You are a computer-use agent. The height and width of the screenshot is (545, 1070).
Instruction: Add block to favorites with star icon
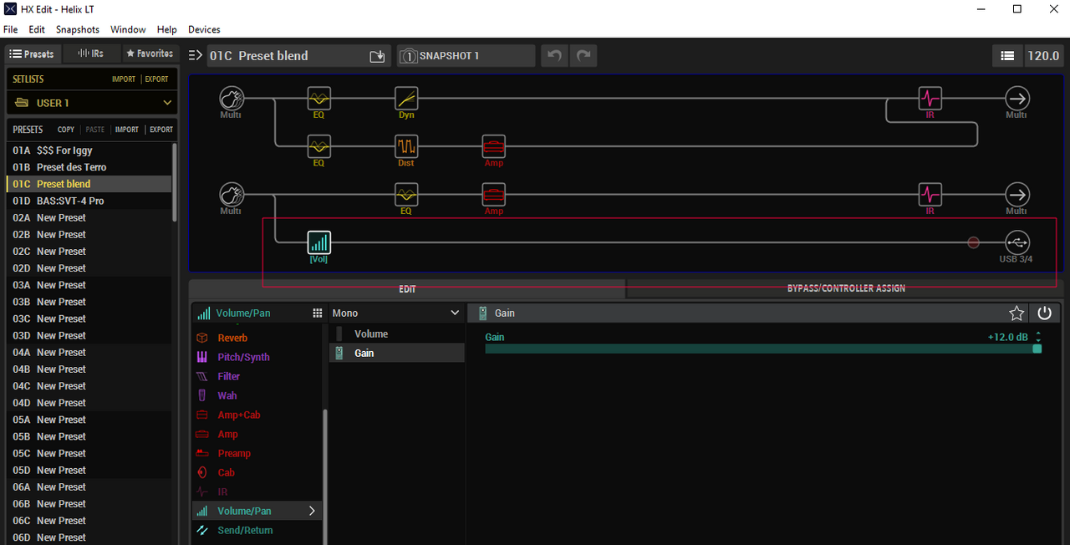tap(1016, 313)
